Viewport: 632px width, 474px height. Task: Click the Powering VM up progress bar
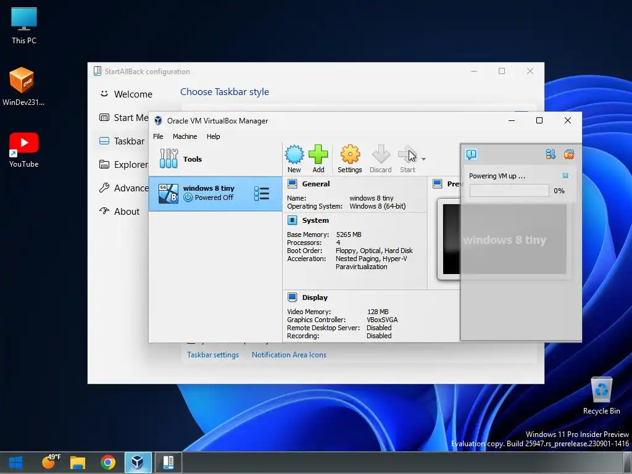pyautogui.click(x=509, y=191)
